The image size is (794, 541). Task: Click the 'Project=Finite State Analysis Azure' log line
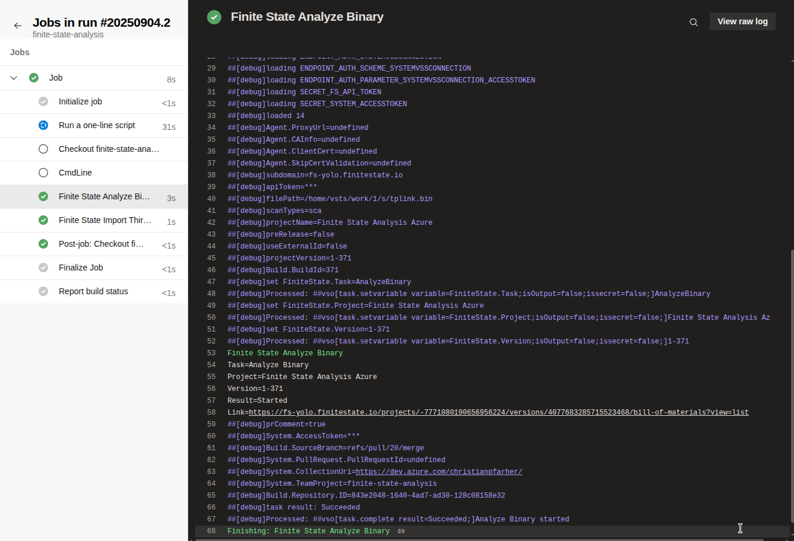302,377
